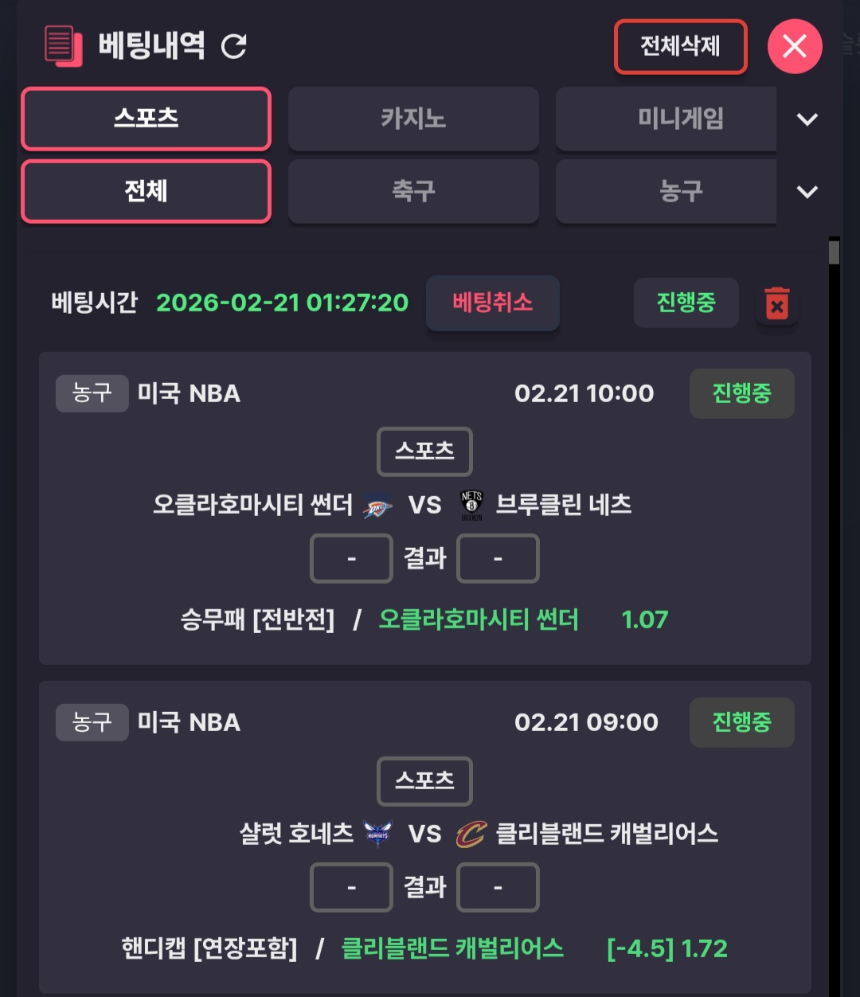
Task: Switch to the 카지노 tab
Action: tap(412, 119)
